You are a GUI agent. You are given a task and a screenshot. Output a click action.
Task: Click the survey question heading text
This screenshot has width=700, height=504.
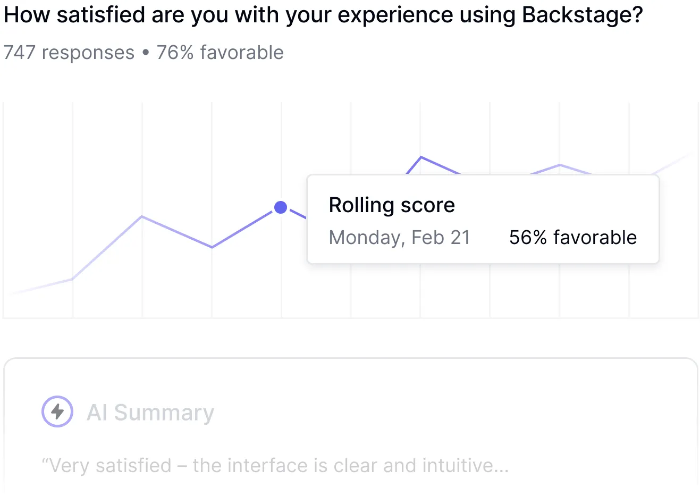(323, 15)
